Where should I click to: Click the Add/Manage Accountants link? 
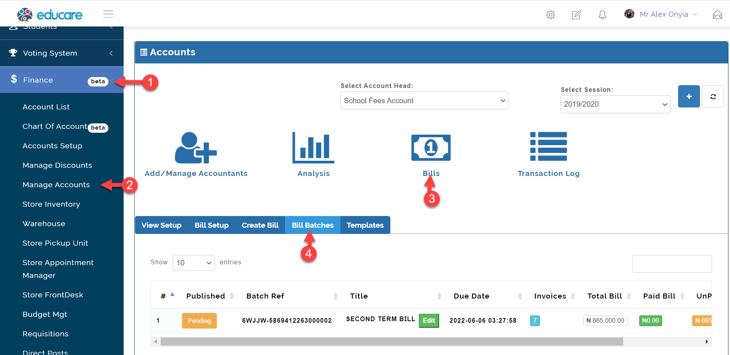(196, 173)
